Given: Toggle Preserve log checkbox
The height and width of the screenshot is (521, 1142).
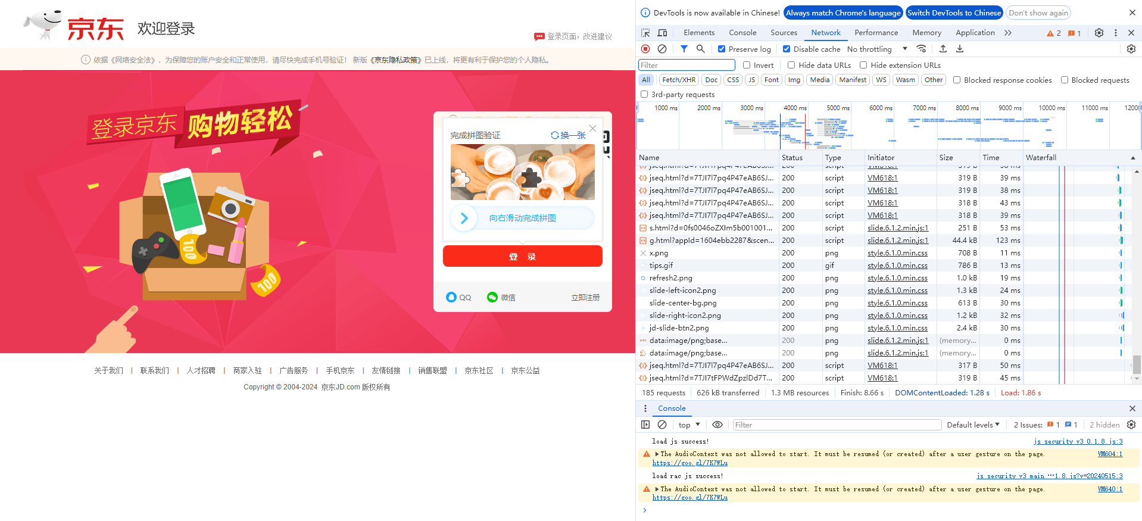Looking at the screenshot, I should pos(722,49).
